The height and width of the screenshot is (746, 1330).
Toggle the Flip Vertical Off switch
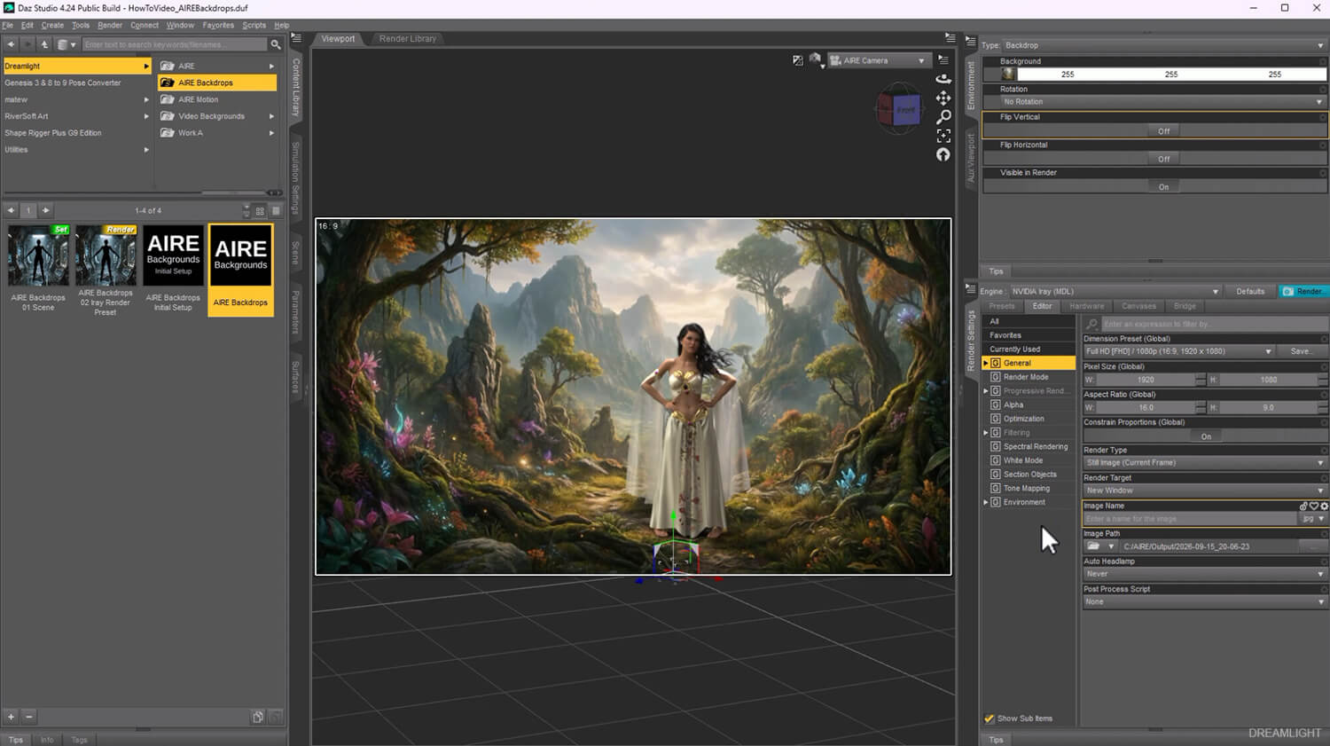point(1163,131)
